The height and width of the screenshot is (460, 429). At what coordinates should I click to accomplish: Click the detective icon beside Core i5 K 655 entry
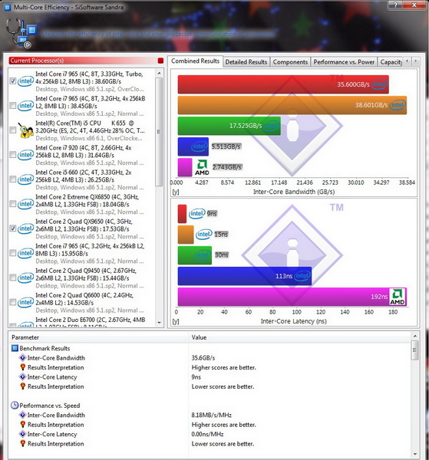click(x=25, y=130)
